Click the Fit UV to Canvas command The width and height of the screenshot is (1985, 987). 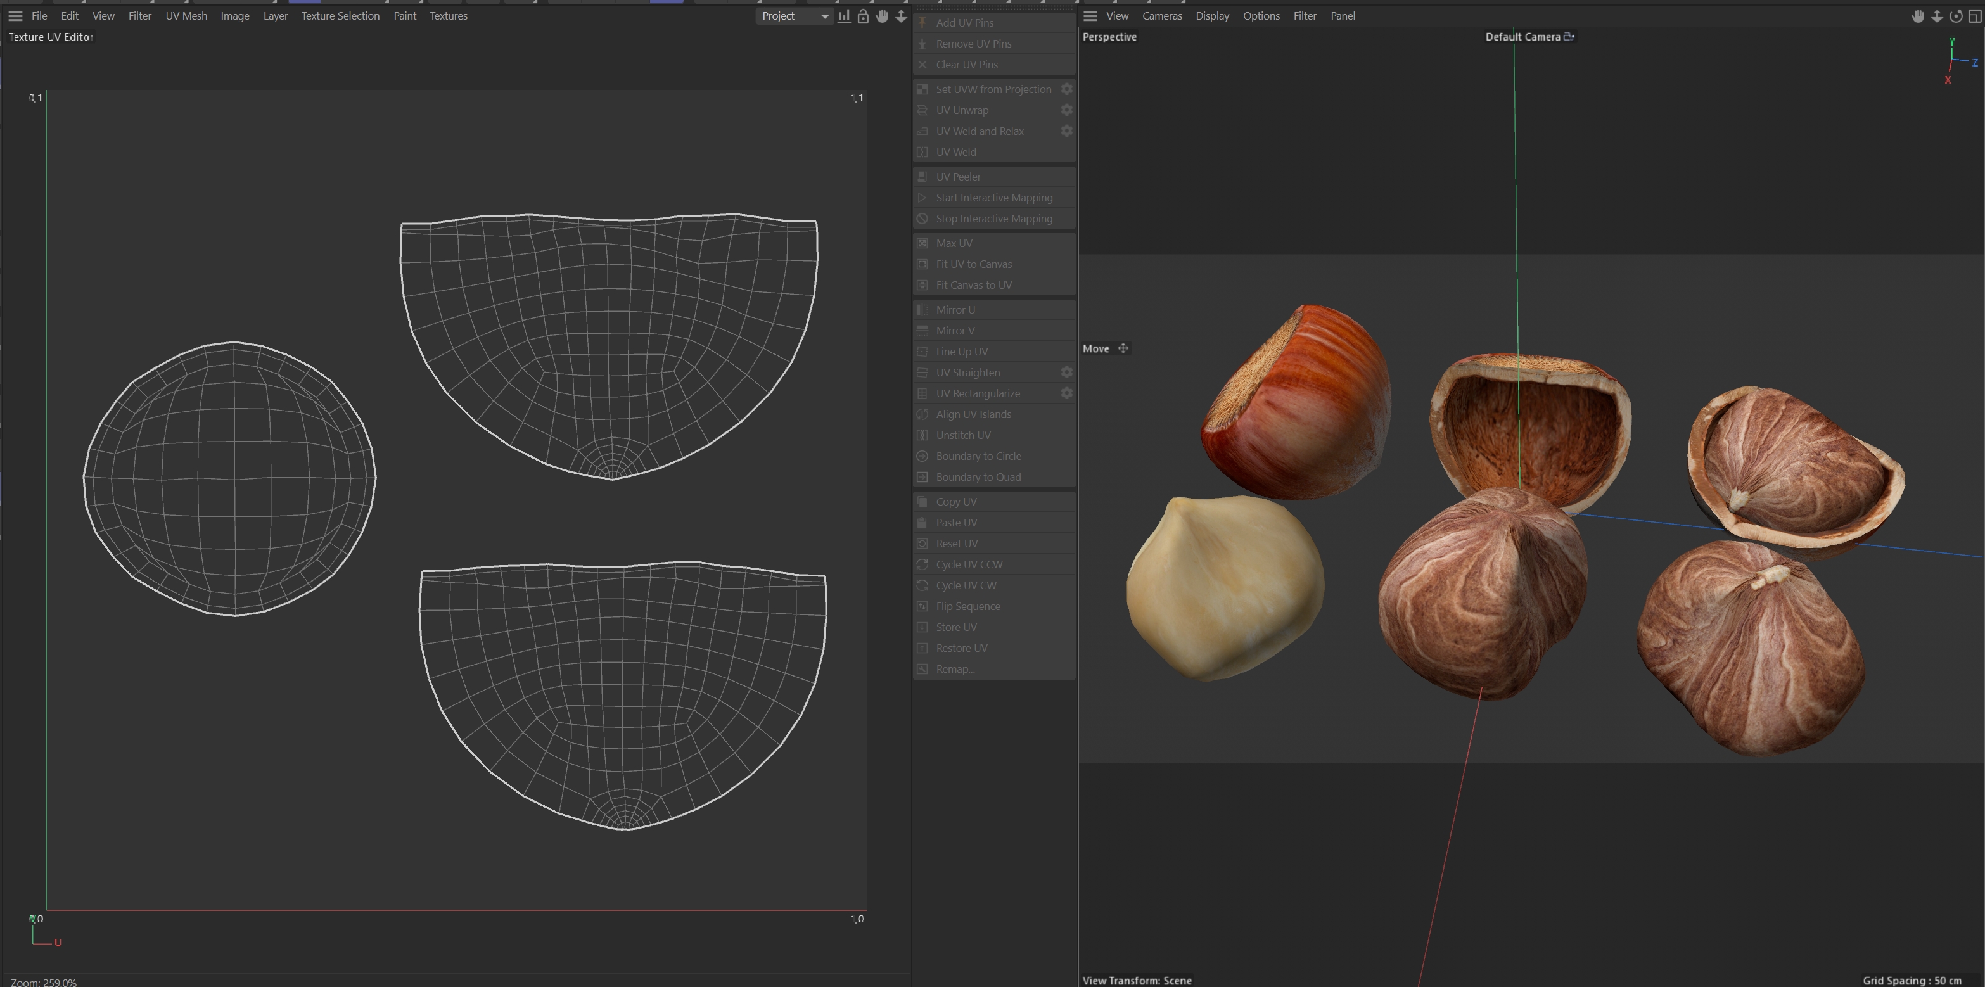pyautogui.click(x=973, y=264)
